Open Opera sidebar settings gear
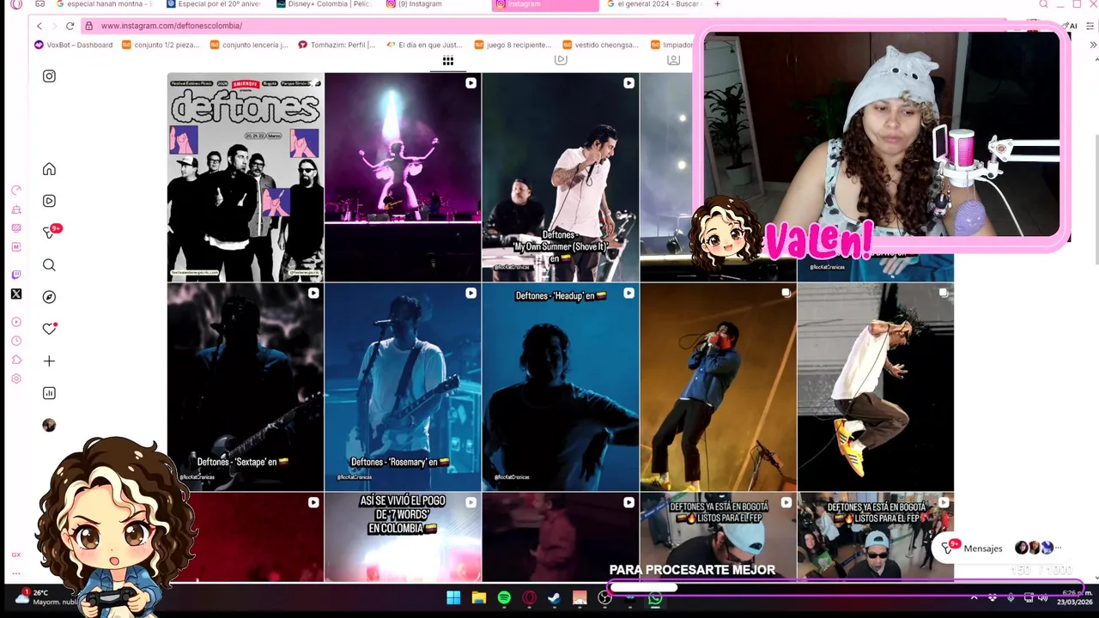Viewport: 1099px width, 618px height. [x=16, y=379]
